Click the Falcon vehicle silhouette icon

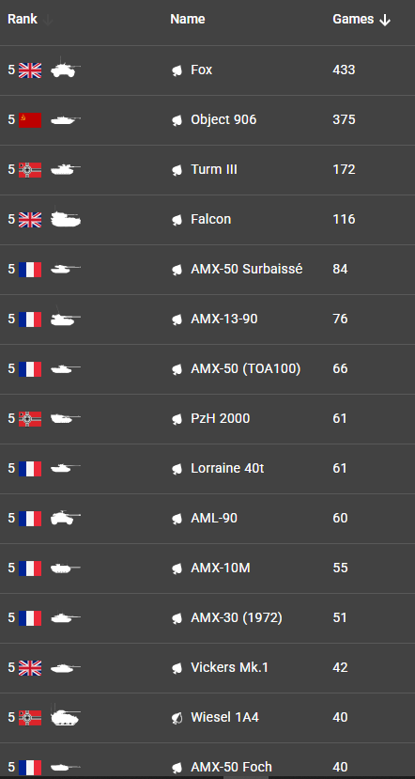point(66,218)
